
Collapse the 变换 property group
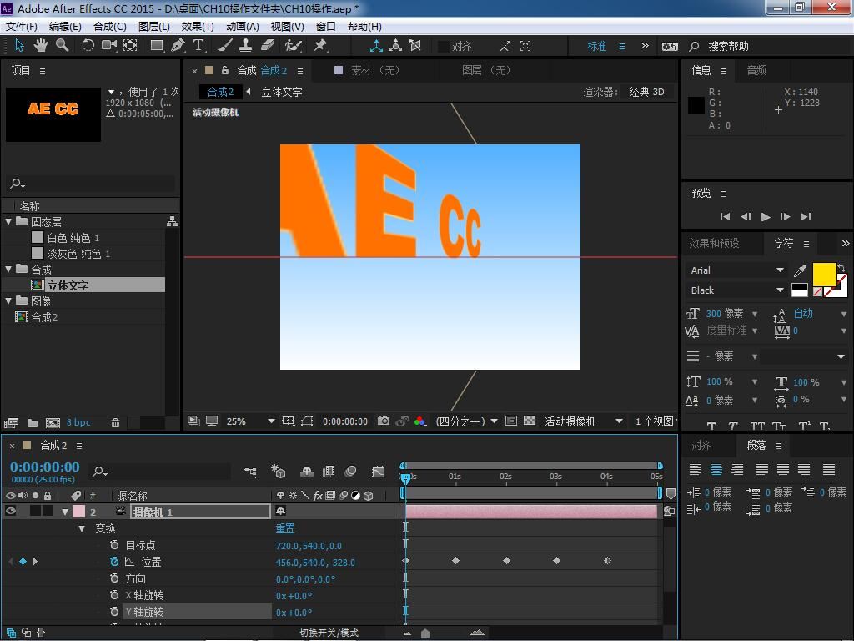click(82, 528)
